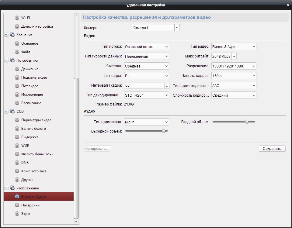Collapse the По событию tree group

tap(6, 60)
